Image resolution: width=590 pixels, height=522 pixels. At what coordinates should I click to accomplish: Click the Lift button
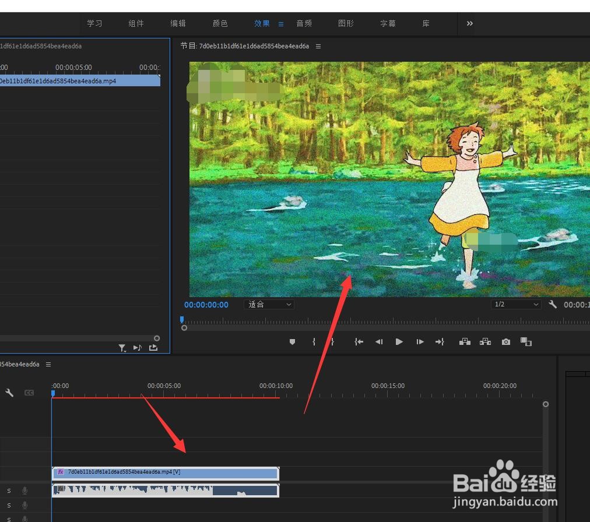465,341
